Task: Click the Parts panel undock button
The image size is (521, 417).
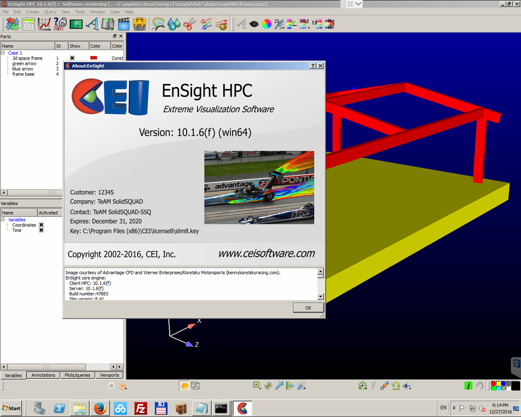Action: point(115,36)
